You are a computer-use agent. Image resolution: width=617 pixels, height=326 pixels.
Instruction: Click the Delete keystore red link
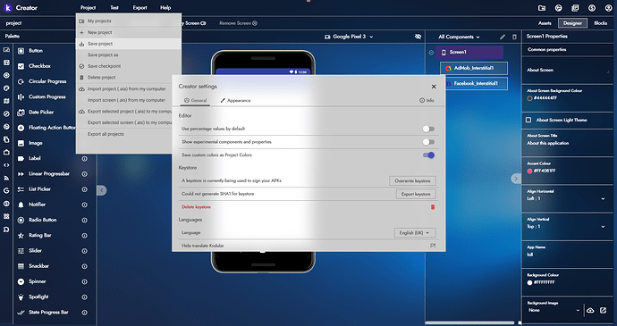tap(196, 207)
